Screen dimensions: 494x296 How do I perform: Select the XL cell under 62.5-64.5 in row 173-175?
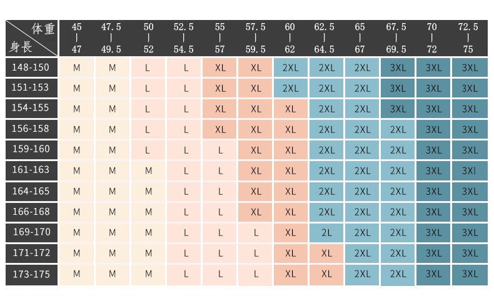(x=326, y=274)
